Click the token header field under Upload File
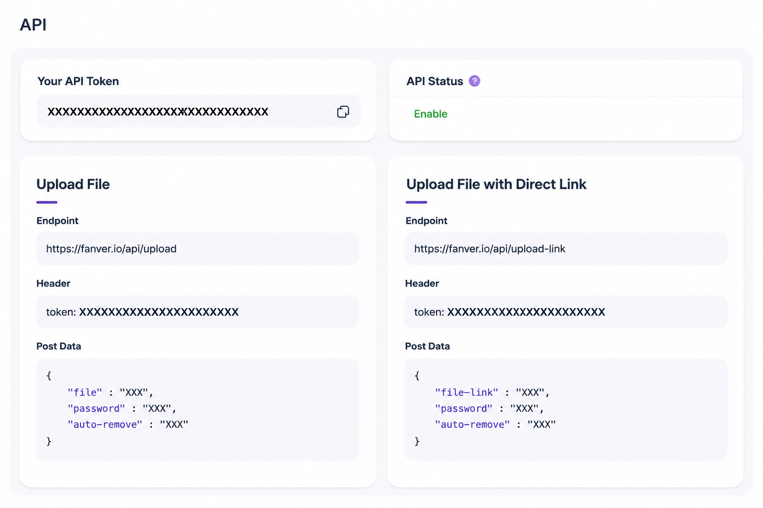Viewport: 763px width, 508px height. pyautogui.click(x=198, y=312)
